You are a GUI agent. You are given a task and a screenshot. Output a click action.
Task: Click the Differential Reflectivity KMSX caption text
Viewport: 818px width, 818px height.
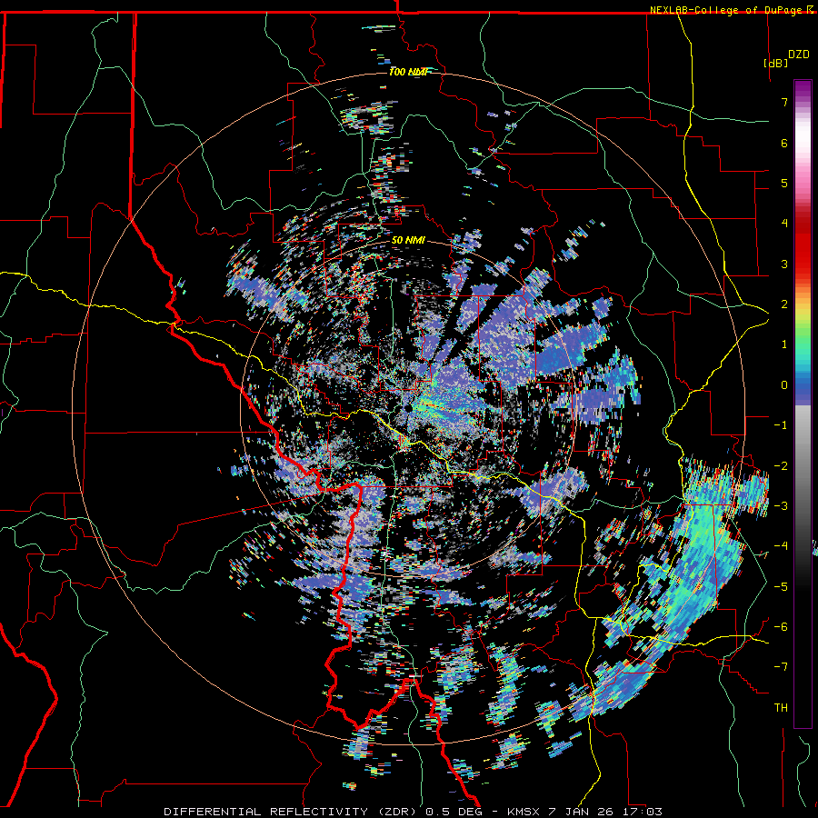pyautogui.click(x=414, y=812)
